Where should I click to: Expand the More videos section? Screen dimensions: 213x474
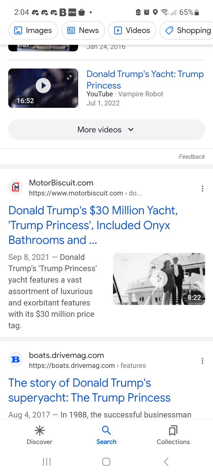point(106,129)
